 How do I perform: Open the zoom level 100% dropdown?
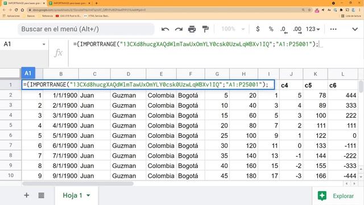point(233,29)
